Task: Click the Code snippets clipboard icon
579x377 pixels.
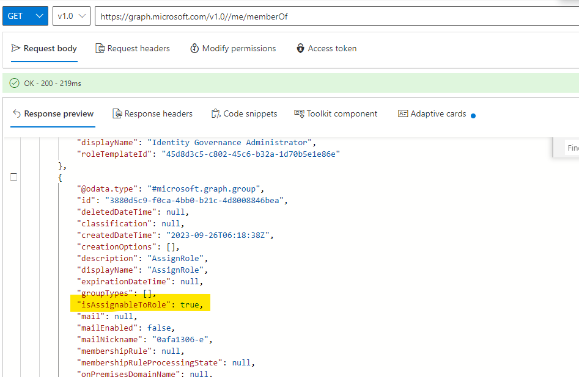Action: (216, 113)
